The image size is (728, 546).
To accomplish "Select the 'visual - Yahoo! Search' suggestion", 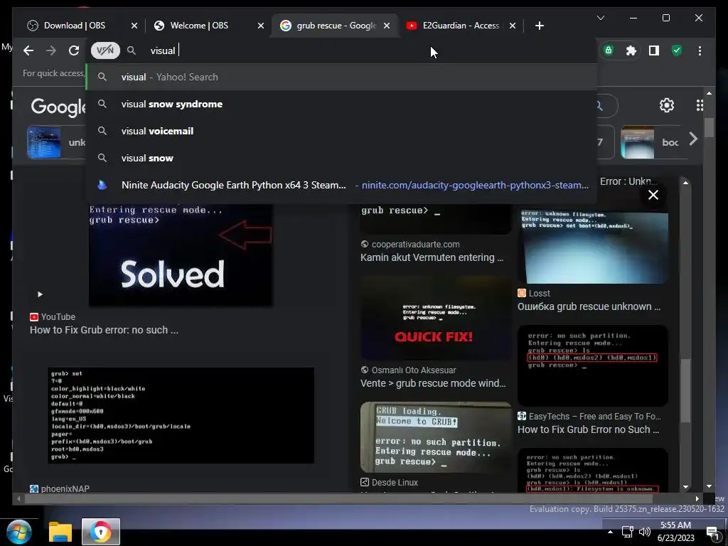I will [341, 77].
